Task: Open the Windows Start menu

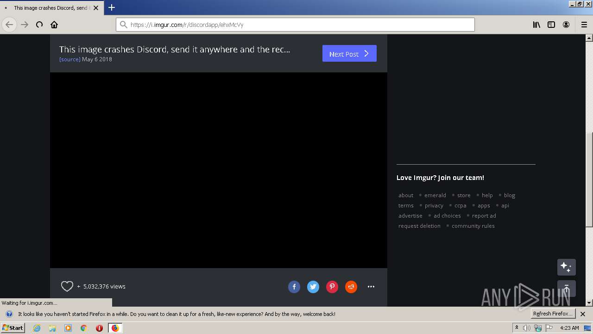Action: pyautogui.click(x=13, y=328)
